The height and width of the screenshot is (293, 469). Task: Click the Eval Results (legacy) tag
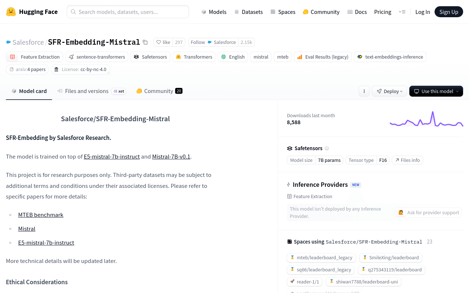(322, 57)
